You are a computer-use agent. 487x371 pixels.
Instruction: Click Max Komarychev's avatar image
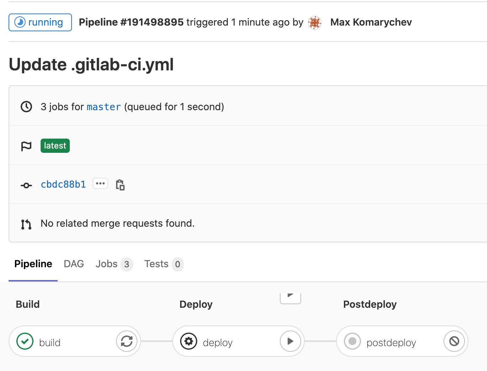(x=315, y=22)
